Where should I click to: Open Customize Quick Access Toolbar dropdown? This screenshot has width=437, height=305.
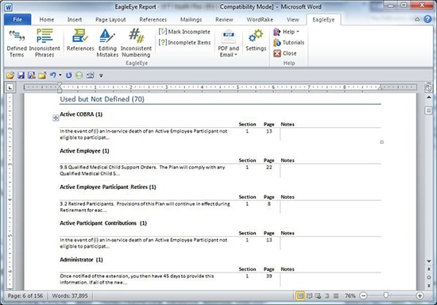[101, 75]
